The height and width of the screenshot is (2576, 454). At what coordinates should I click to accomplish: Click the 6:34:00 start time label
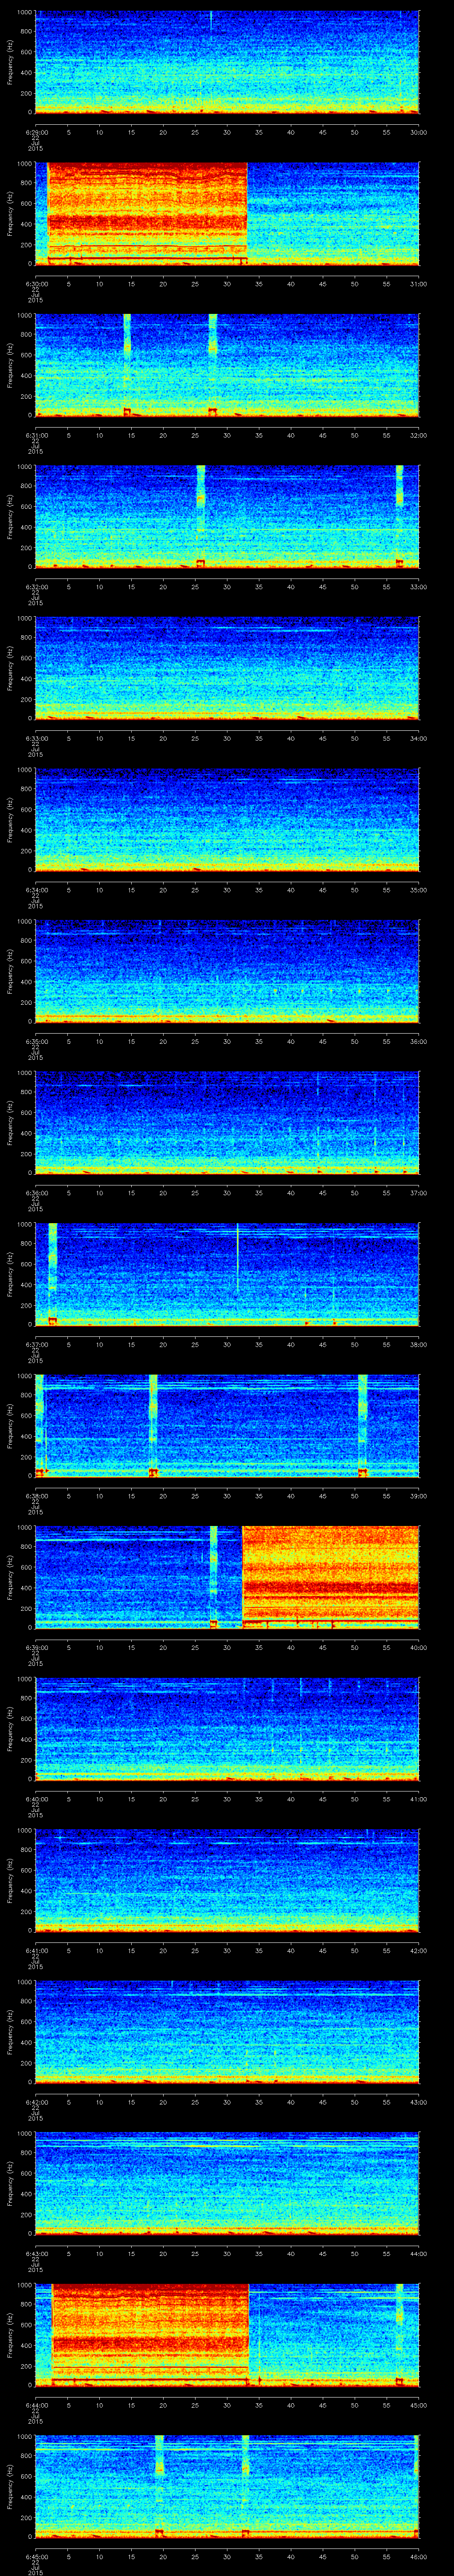click(x=35, y=890)
